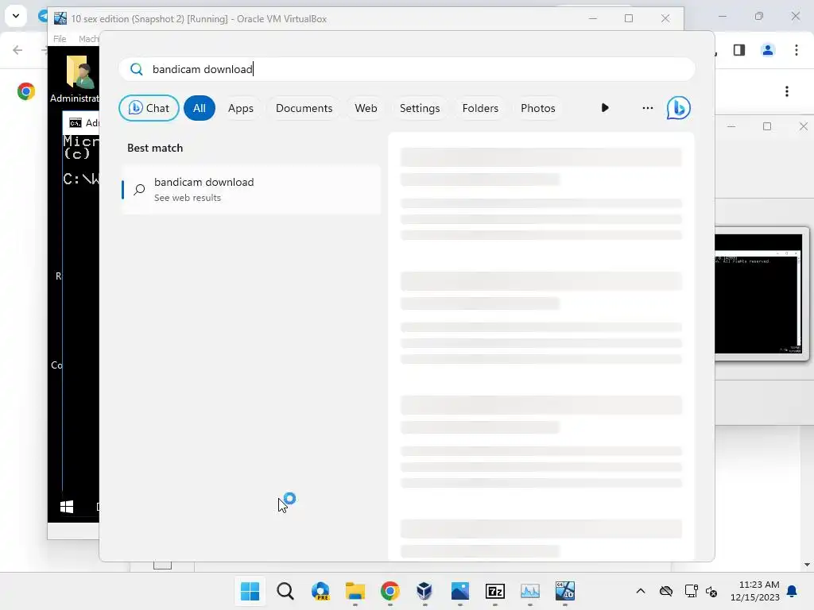This screenshot has width=814, height=610.
Task: Open the notification bell in tray
Action: pos(793,591)
